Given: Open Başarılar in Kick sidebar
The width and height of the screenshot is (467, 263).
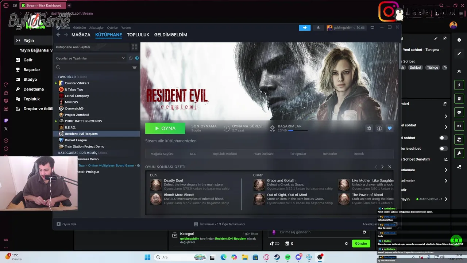Looking at the screenshot, I should [32, 70].
